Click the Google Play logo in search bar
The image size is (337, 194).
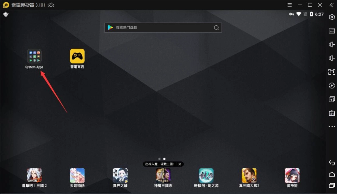coord(110,27)
